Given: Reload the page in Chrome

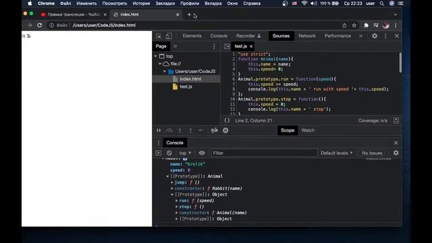Looking at the screenshot, I should click(39, 25).
